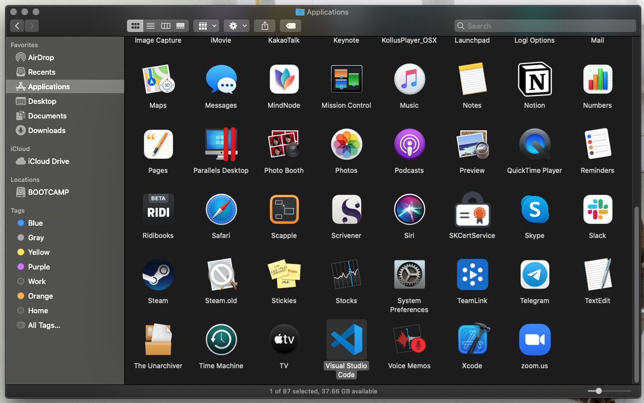Screen dimensions: 644x403
Task: Select the Notion app icon
Action: pyautogui.click(x=534, y=79)
